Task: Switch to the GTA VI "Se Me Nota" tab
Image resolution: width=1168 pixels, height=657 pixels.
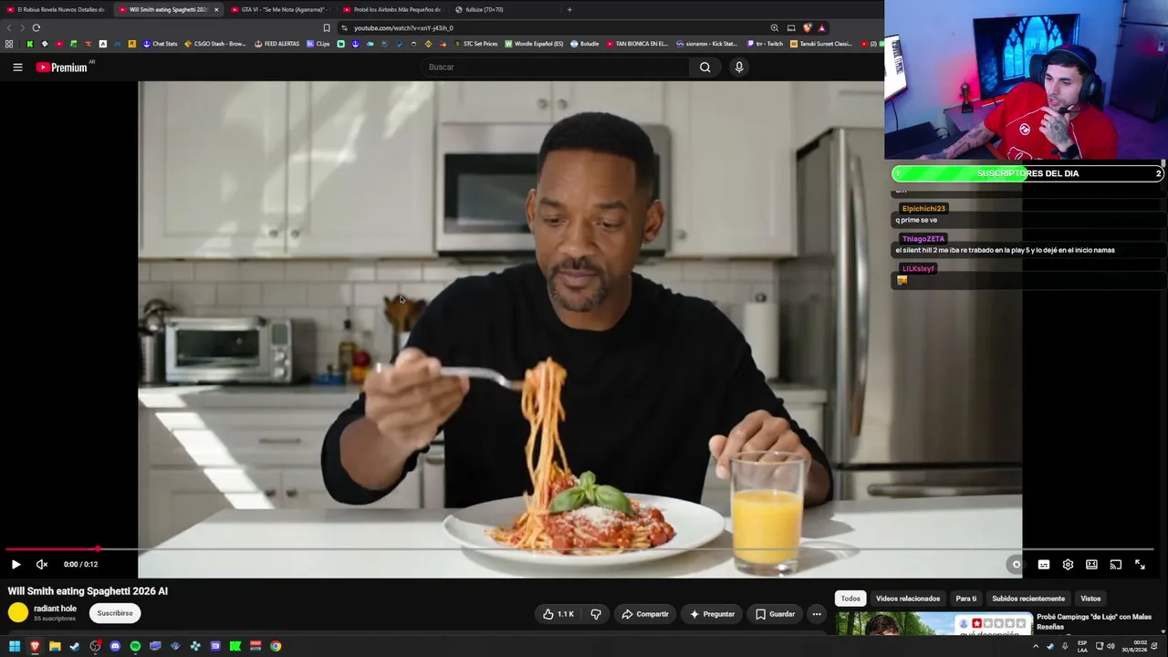Action: [x=281, y=9]
